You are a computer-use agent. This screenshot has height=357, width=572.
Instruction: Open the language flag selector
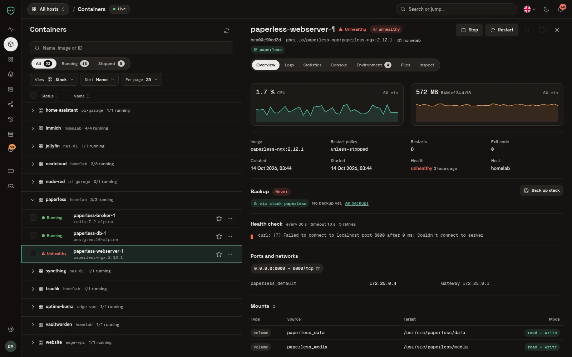(x=529, y=9)
